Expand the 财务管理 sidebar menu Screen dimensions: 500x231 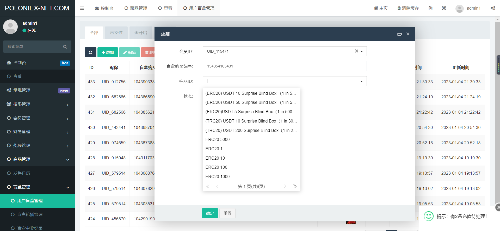click(37, 132)
